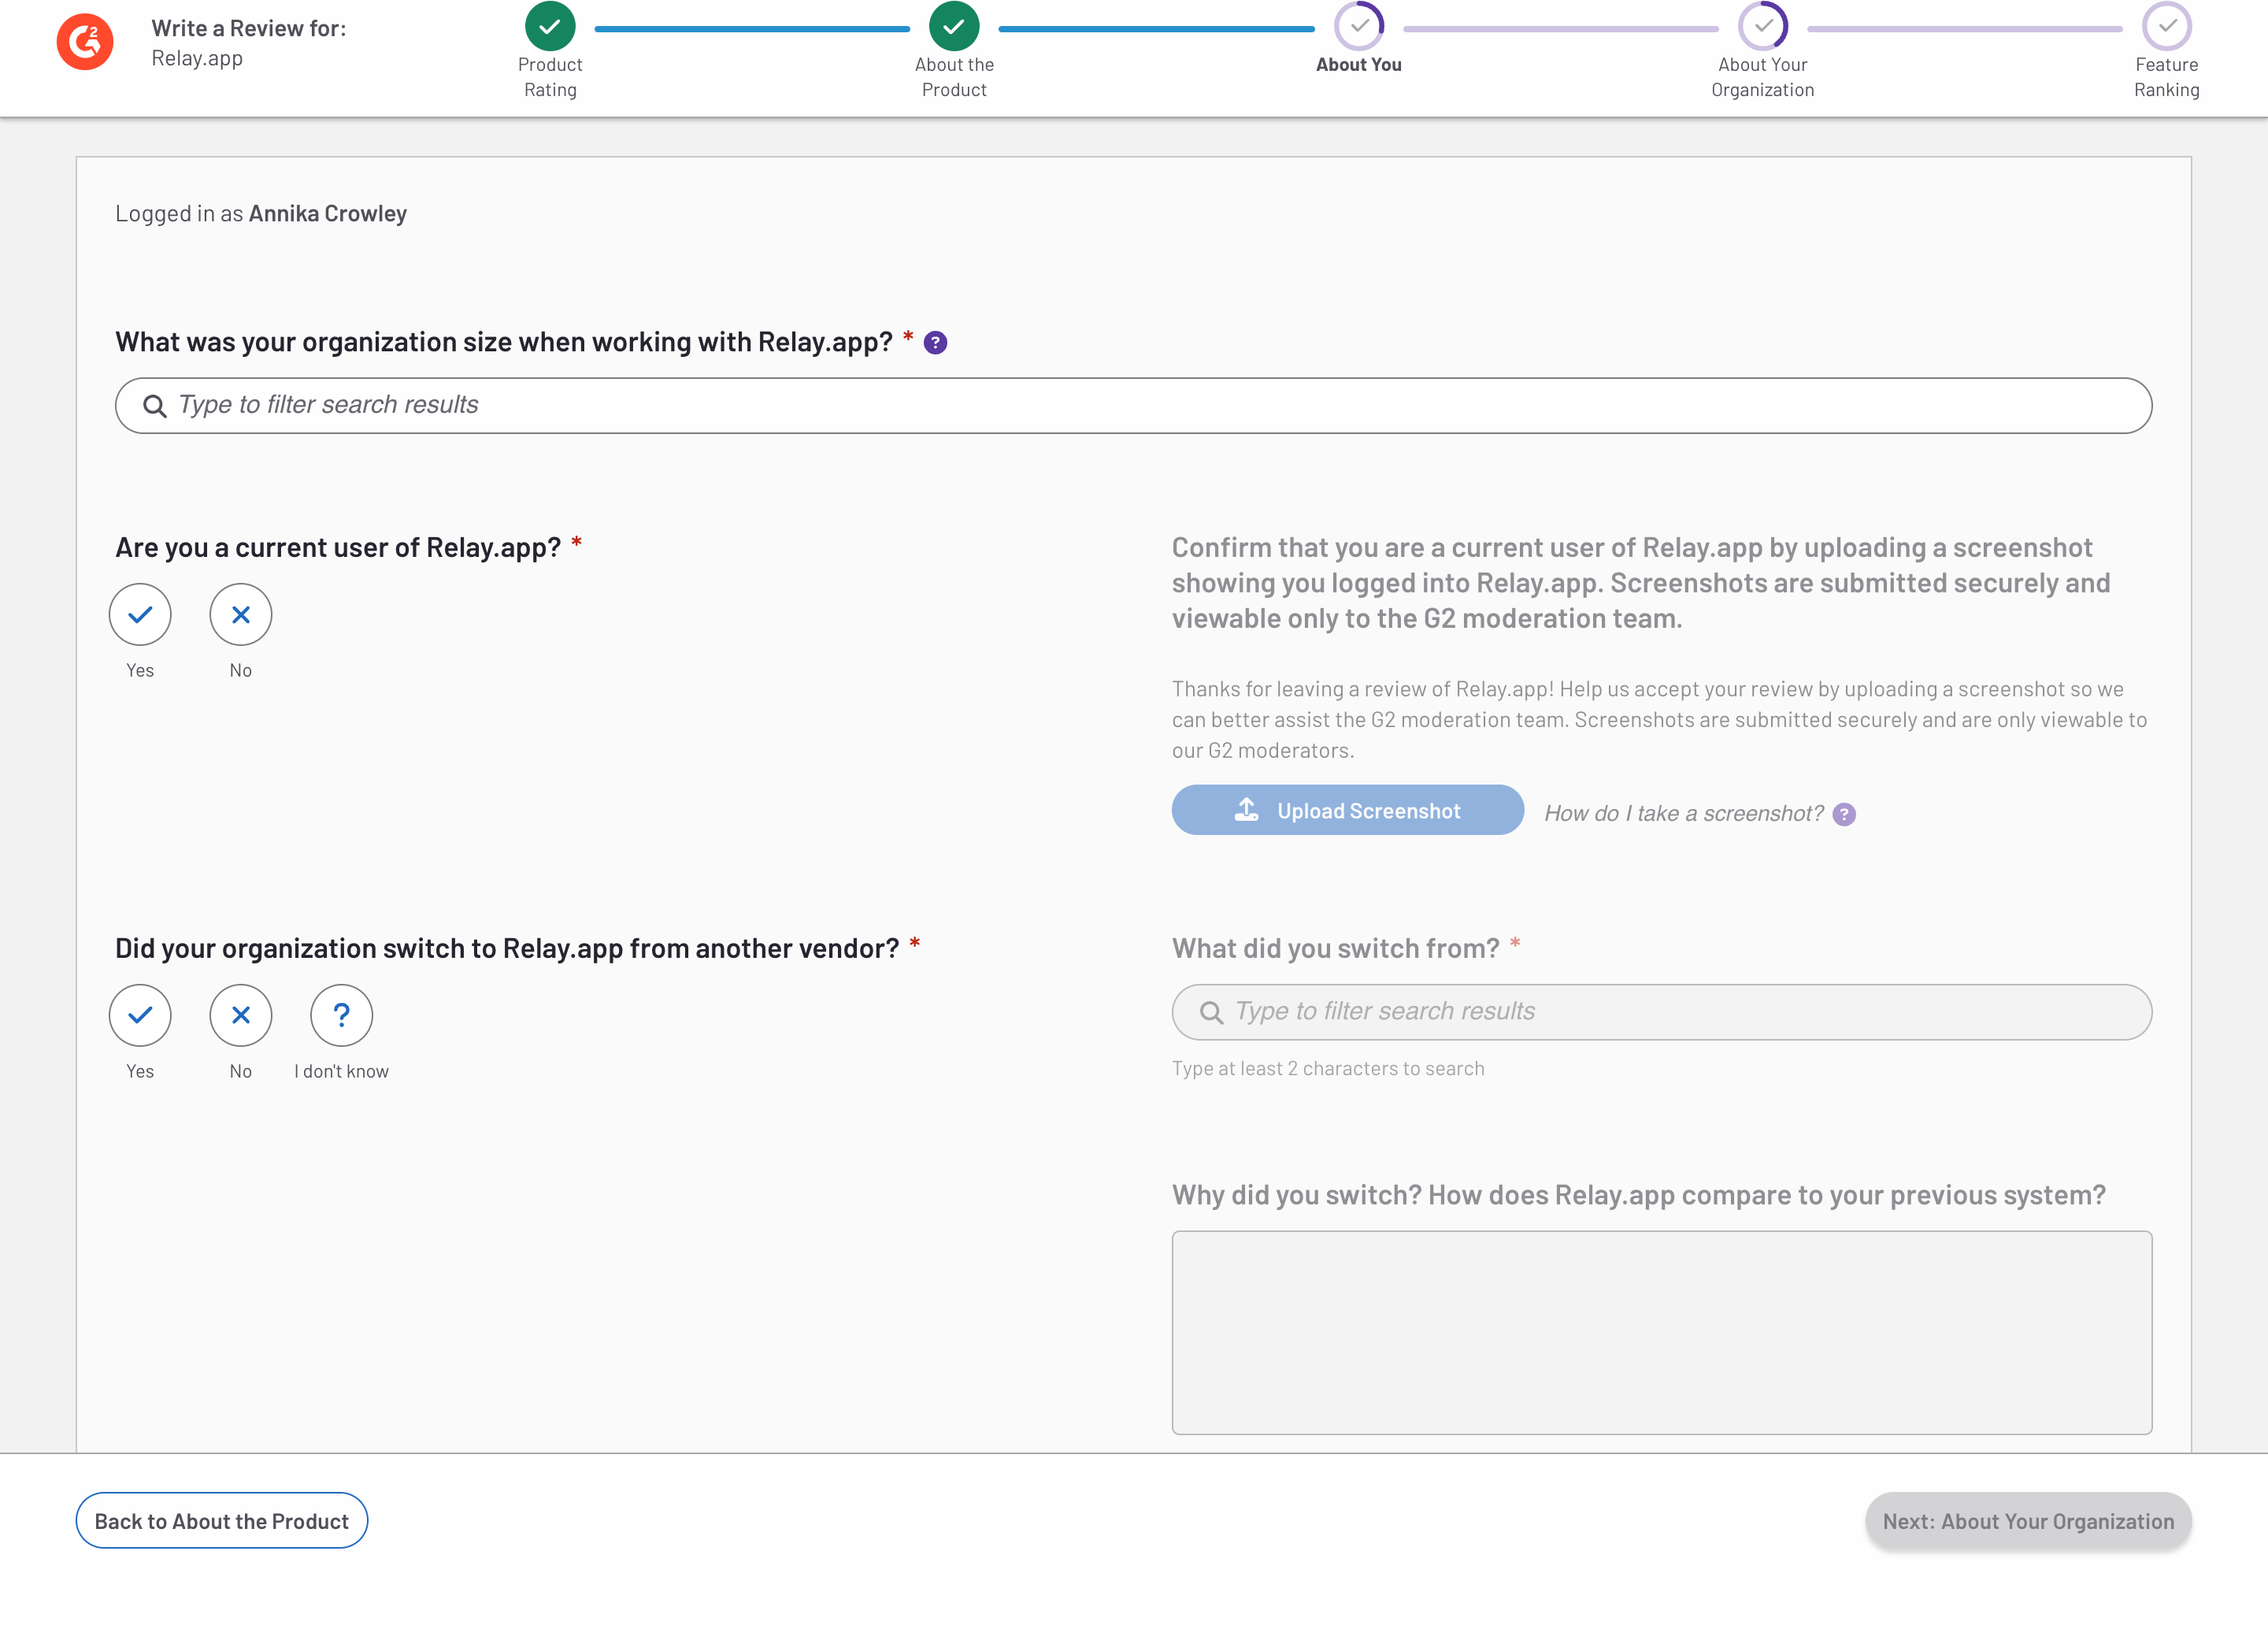Click the search magnifier in organization size field

154,405
